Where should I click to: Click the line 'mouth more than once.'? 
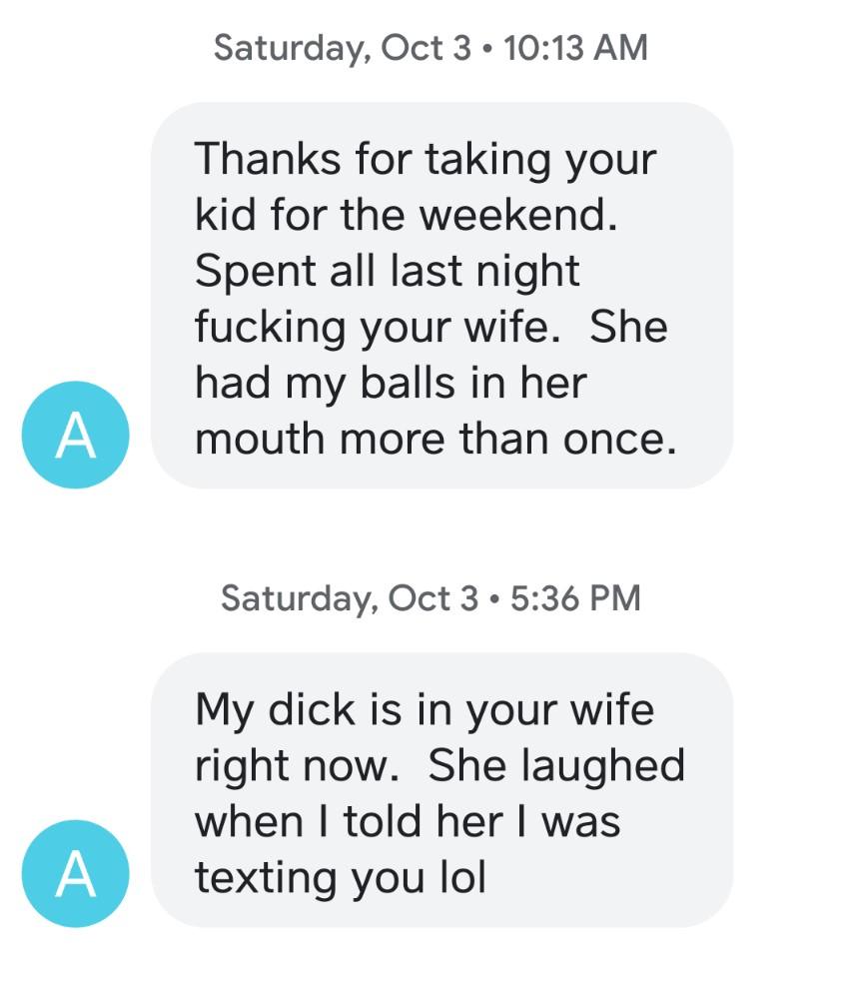coord(435,438)
